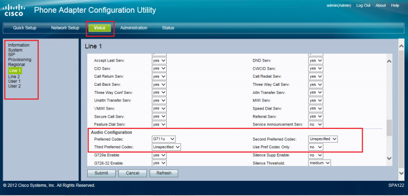Open the Silence Threshold medium dropdown
408x196 pixels.
(320, 163)
